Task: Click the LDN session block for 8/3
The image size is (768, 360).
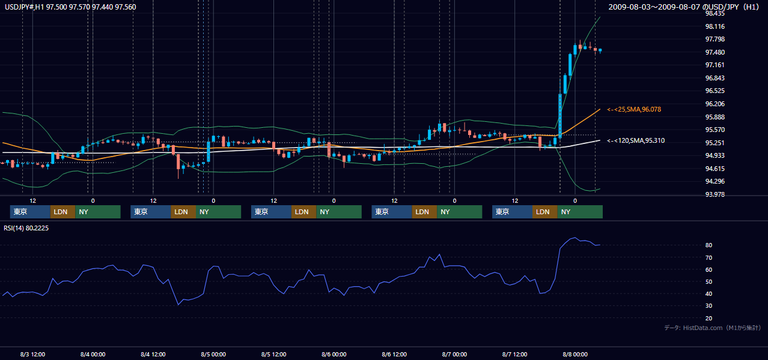Action: coord(62,212)
